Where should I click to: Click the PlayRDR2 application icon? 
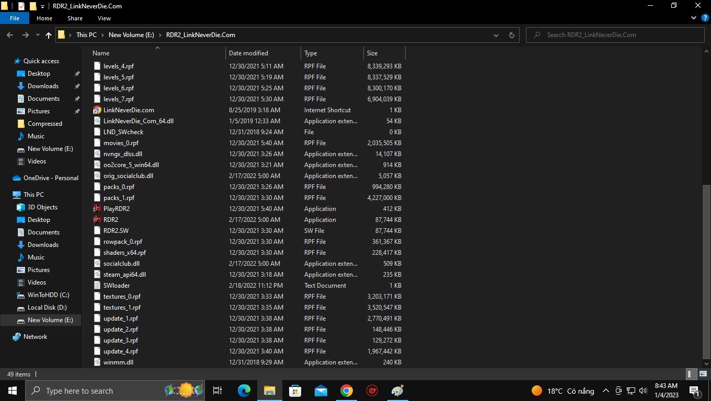[x=97, y=209]
